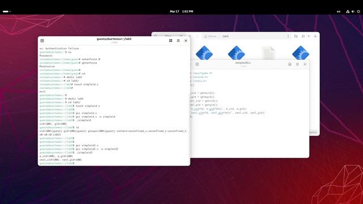Click 'gcc simpleid2.c -o simpleid2' command line
This screenshot has height=204, width=363.
79,149
